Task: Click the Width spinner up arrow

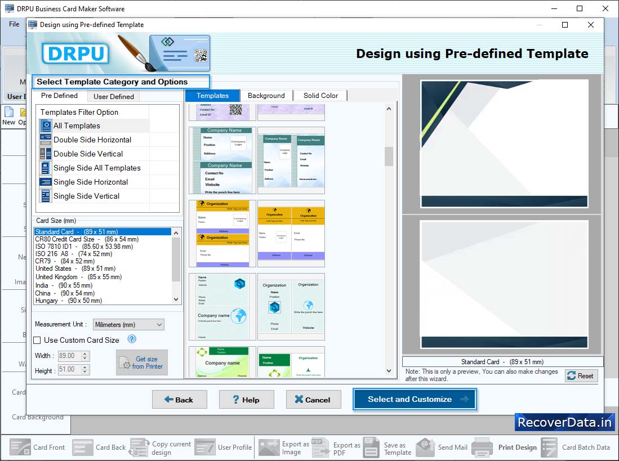Action: coord(85,353)
